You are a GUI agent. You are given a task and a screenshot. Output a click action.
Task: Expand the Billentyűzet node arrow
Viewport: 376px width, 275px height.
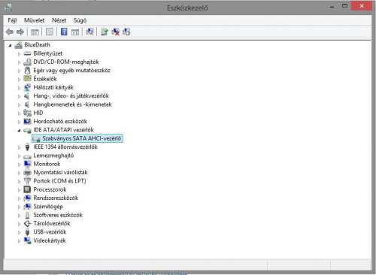[x=19, y=54]
